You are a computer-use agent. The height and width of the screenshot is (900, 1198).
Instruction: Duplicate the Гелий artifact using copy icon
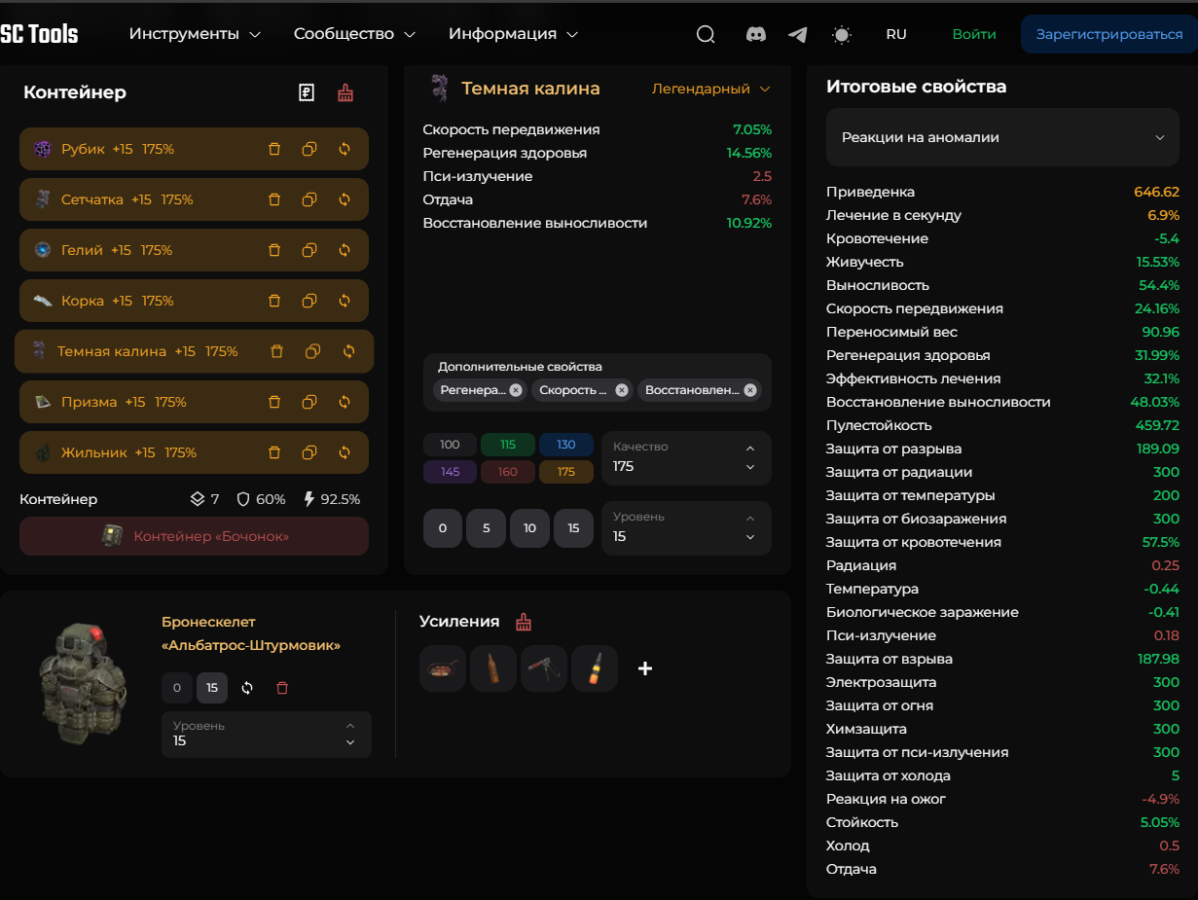(309, 250)
